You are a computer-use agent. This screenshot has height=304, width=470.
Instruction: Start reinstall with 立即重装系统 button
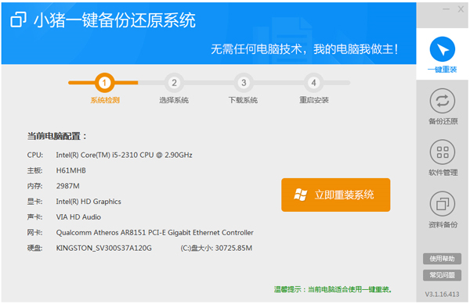[x=336, y=195]
